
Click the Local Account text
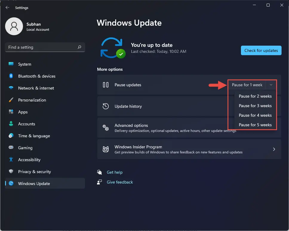tap(38, 30)
